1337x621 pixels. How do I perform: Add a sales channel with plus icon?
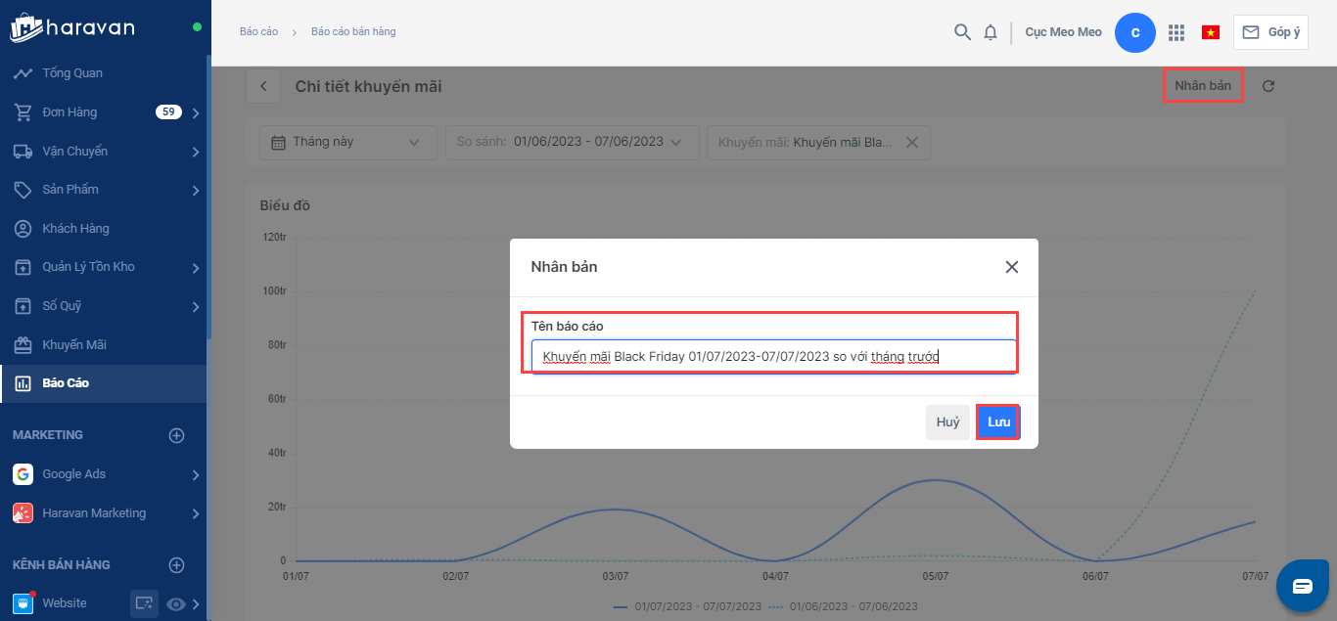[176, 564]
